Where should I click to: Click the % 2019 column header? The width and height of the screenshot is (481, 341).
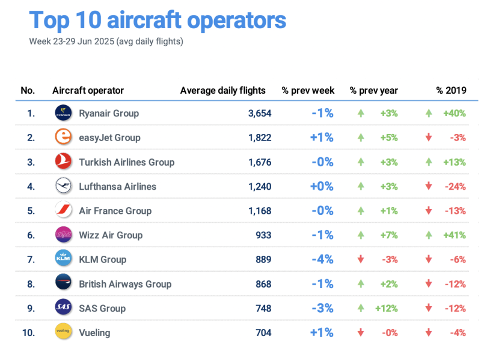pyautogui.click(x=451, y=91)
